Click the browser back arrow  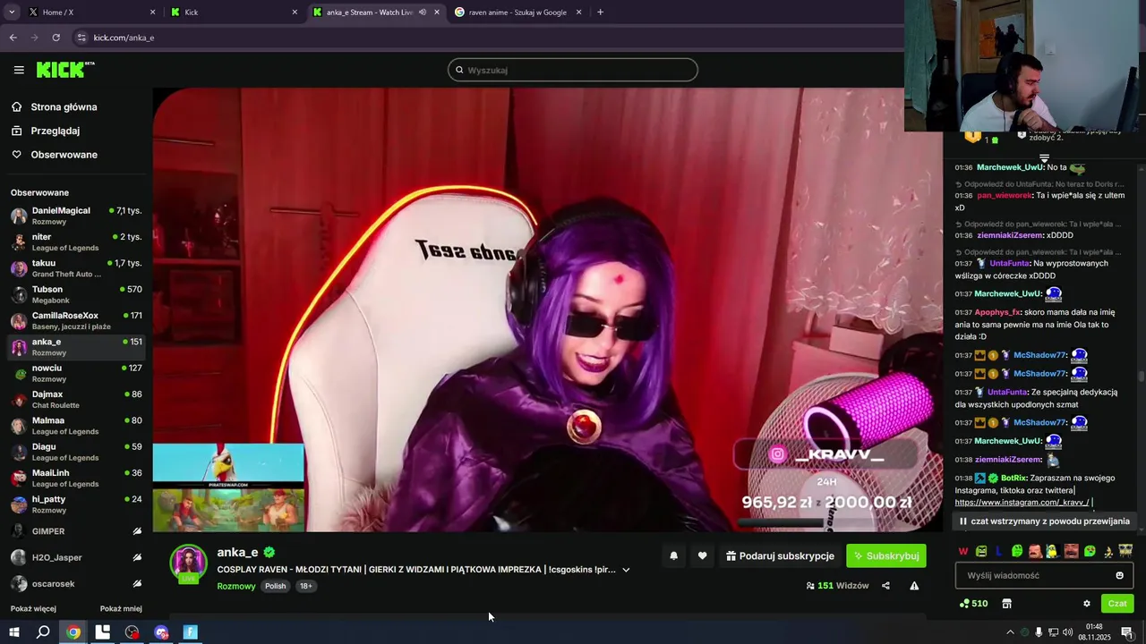tap(13, 38)
